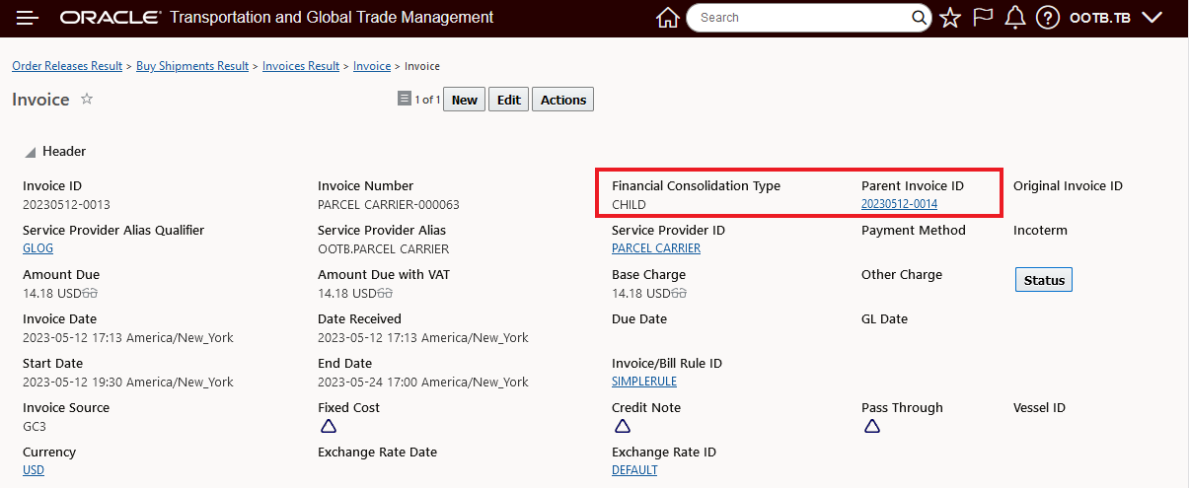Open the help question mark icon
Image resolution: width=1189 pixels, height=488 pixels.
1048,18
